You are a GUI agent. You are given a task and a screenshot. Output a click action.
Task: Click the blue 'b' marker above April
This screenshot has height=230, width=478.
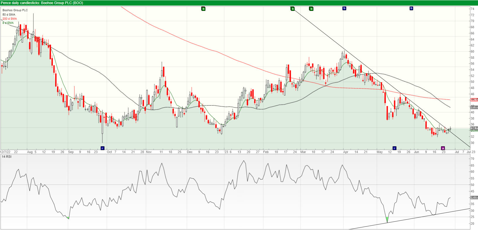point(344,8)
